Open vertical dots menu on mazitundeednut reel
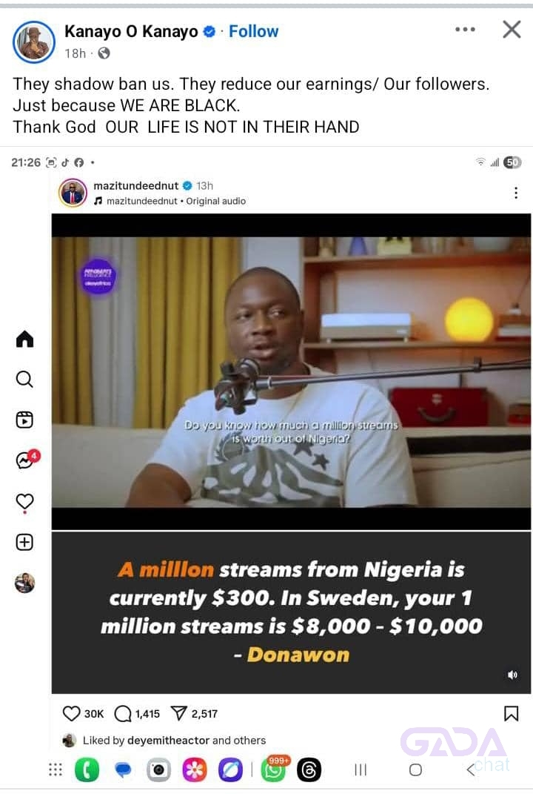This screenshot has width=533, height=794. pyautogui.click(x=516, y=193)
